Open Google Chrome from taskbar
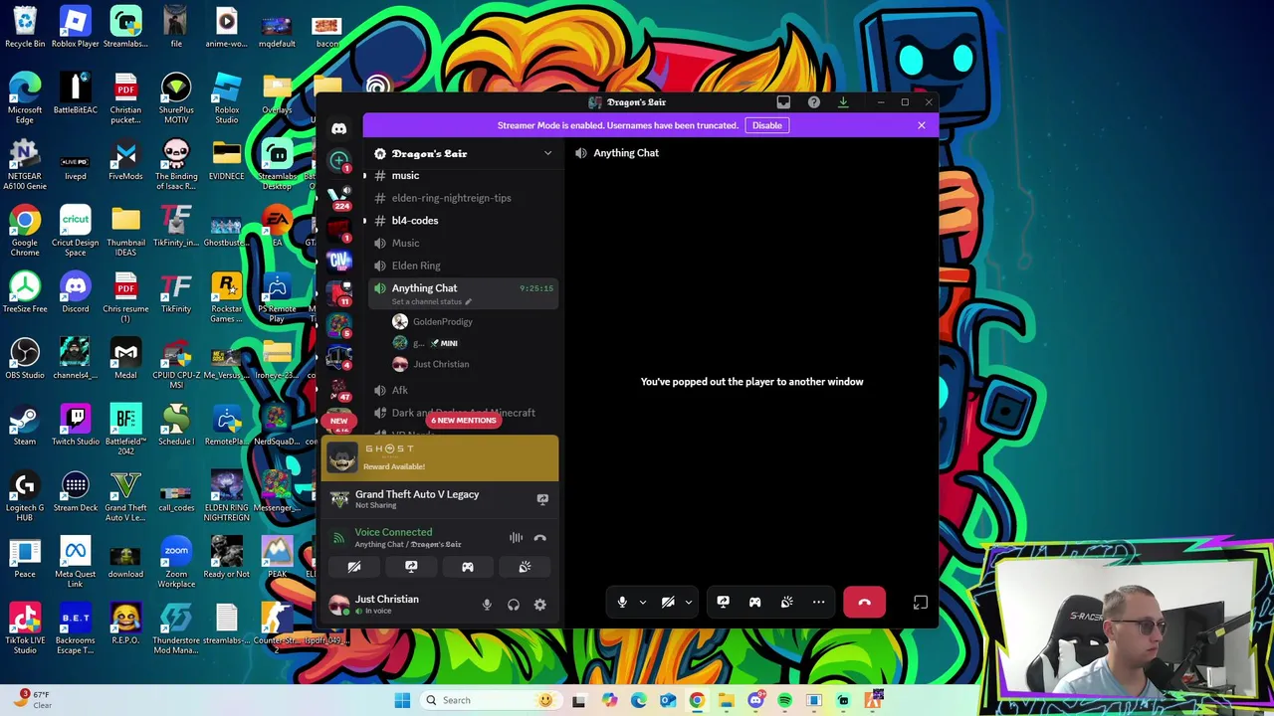Viewport: 1274px width, 716px height. tap(697, 700)
